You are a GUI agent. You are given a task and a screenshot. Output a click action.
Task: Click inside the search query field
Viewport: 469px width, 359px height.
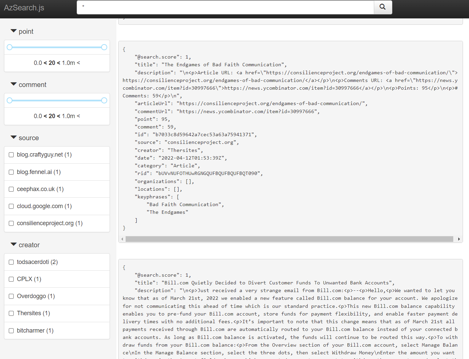[x=224, y=7]
